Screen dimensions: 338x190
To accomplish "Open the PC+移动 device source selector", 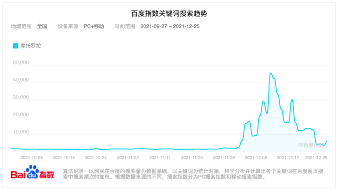I will (x=94, y=26).
